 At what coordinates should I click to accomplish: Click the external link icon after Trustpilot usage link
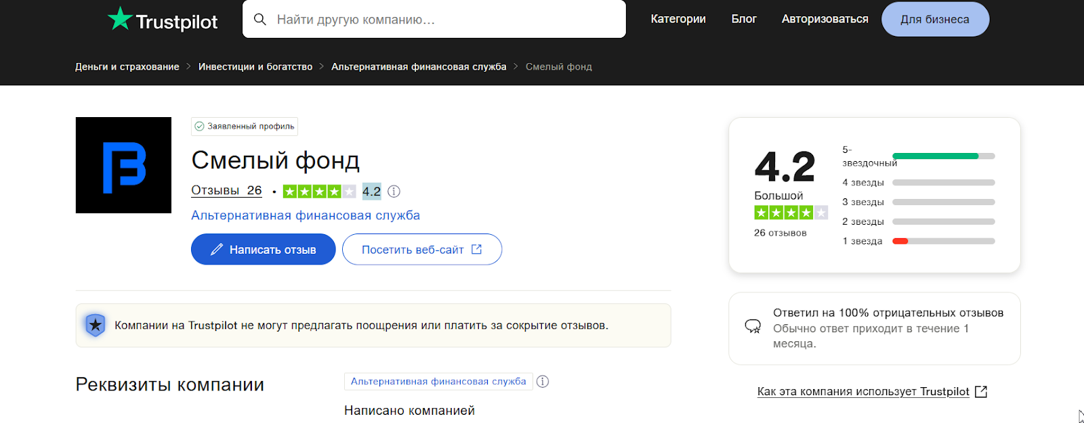click(x=981, y=392)
